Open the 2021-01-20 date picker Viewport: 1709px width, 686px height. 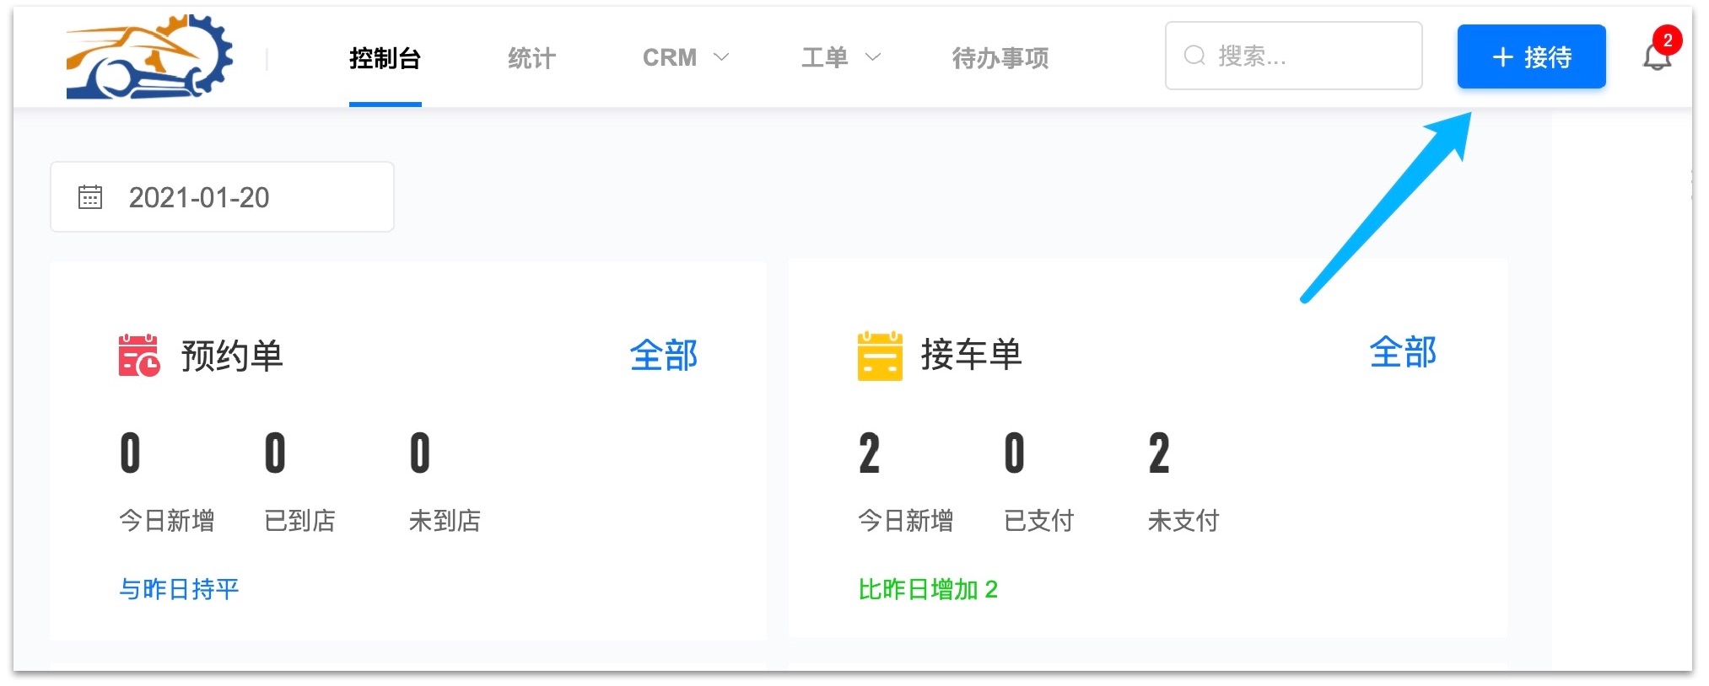[x=222, y=197]
